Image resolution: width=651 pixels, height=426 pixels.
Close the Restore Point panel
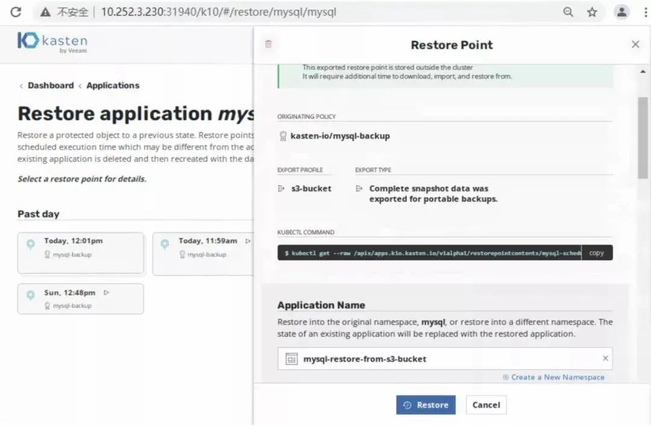[x=635, y=44]
